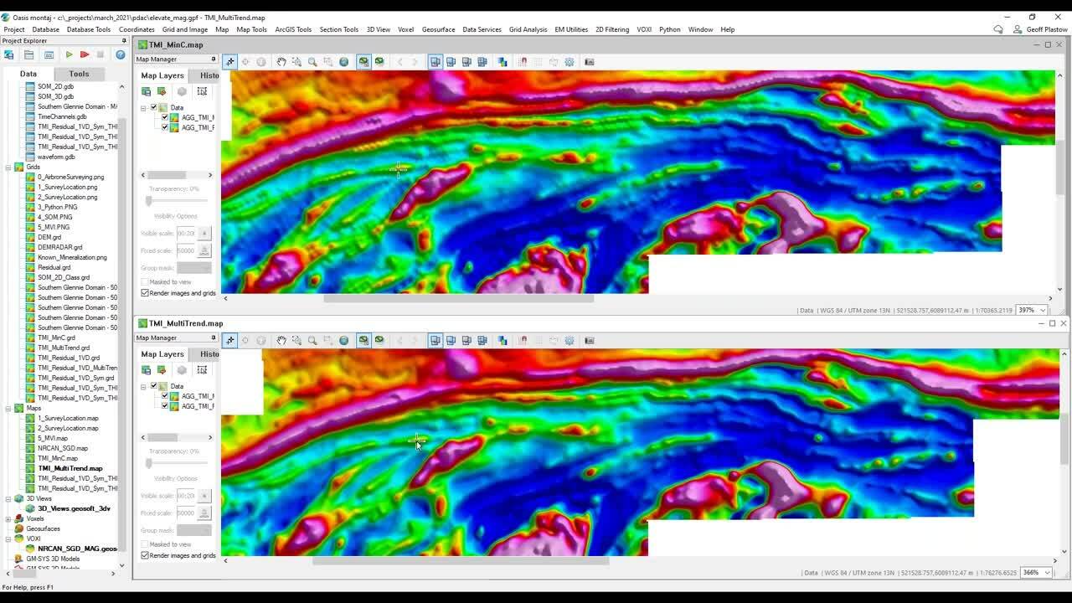Click the selection box icon in TMI_MultiTrend Map Layers

202,369
